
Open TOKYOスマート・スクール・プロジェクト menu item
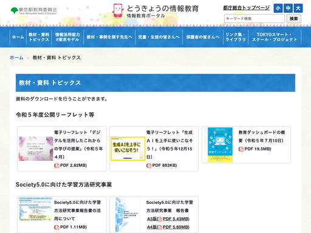tap(275, 37)
